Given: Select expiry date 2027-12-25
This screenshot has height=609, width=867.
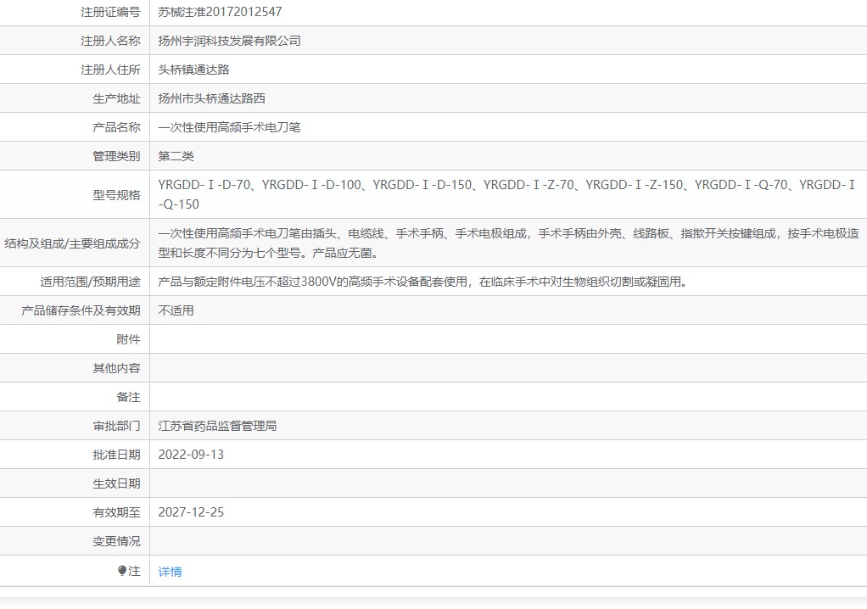Looking at the screenshot, I should (191, 512).
